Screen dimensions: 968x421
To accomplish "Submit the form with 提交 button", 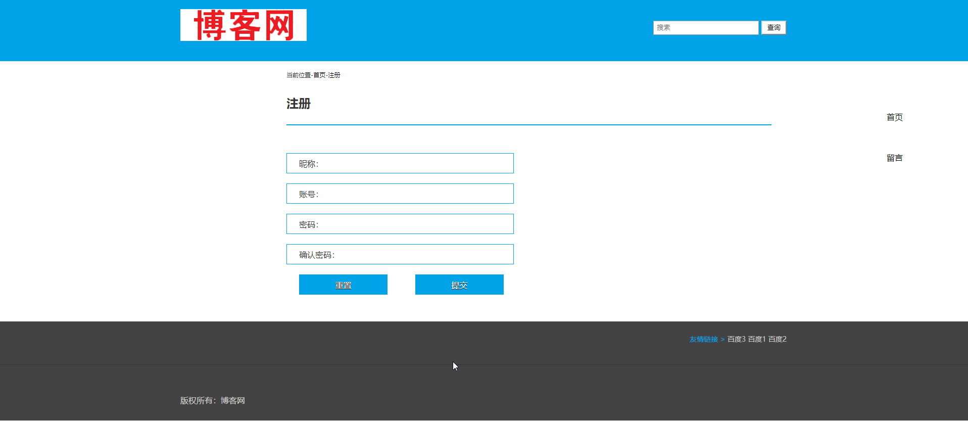I will [459, 285].
